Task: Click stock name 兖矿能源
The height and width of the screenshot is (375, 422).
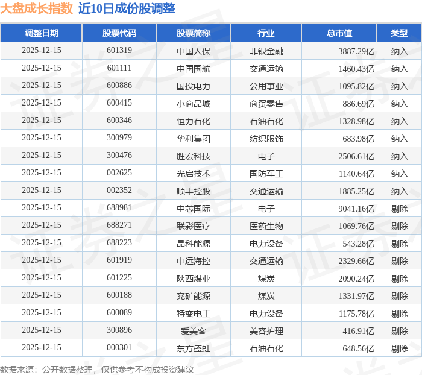Action: tap(194, 296)
